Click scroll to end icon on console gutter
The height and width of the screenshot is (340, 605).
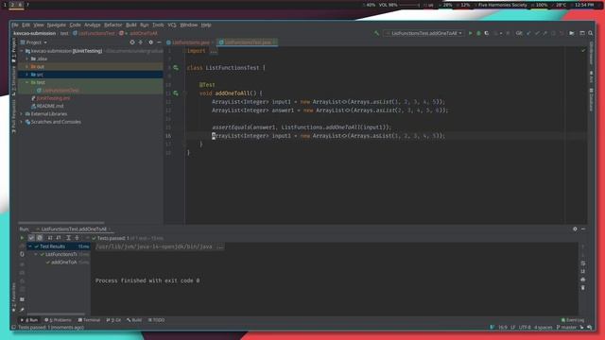coord(583,271)
